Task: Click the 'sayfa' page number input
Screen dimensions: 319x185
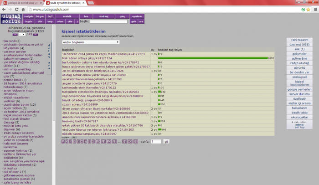Action: (x=156, y=141)
